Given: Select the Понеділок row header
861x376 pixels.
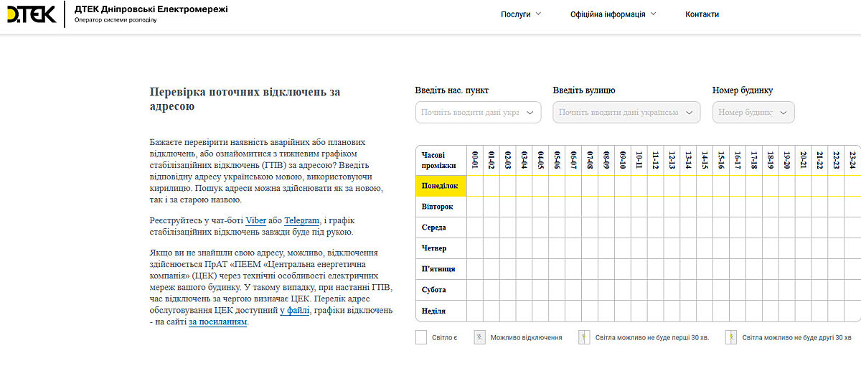Looking at the screenshot, I should 441,186.
